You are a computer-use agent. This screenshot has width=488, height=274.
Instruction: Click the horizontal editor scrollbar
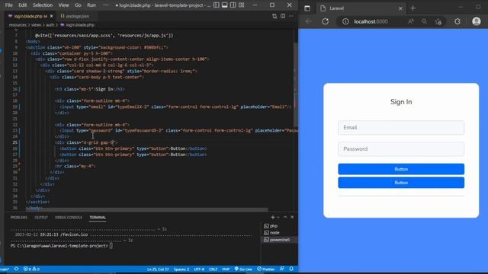pos(146,210)
